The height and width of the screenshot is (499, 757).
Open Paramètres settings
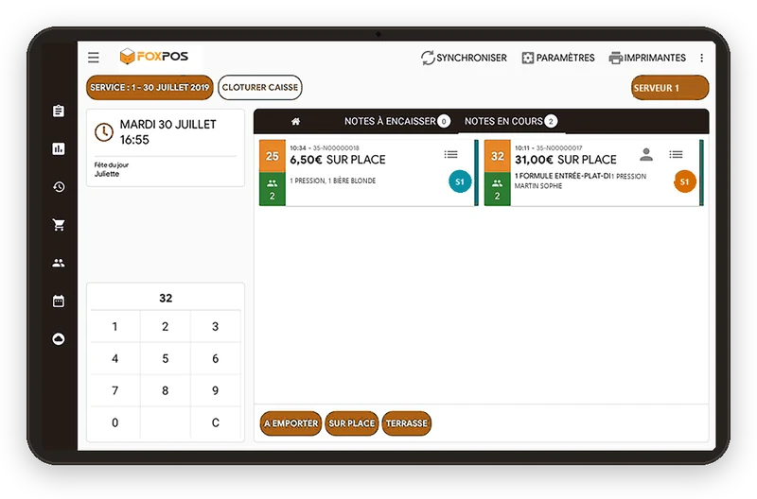(558, 58)
